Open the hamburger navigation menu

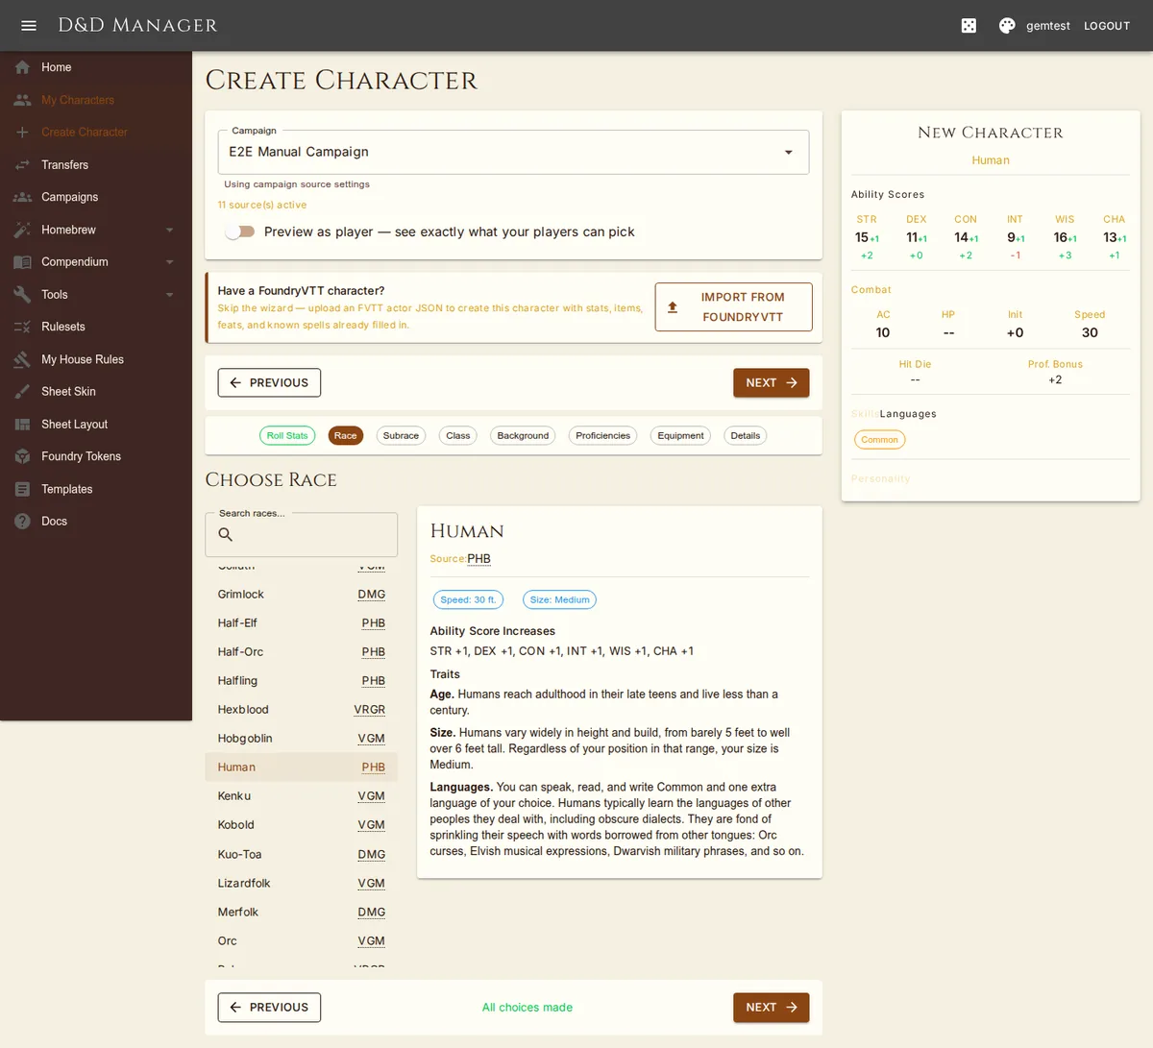tap(29, 26)
